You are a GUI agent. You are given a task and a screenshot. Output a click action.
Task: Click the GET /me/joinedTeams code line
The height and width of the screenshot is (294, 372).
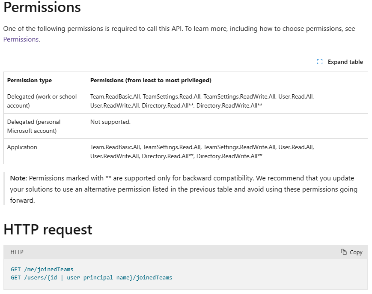(42, 270)
